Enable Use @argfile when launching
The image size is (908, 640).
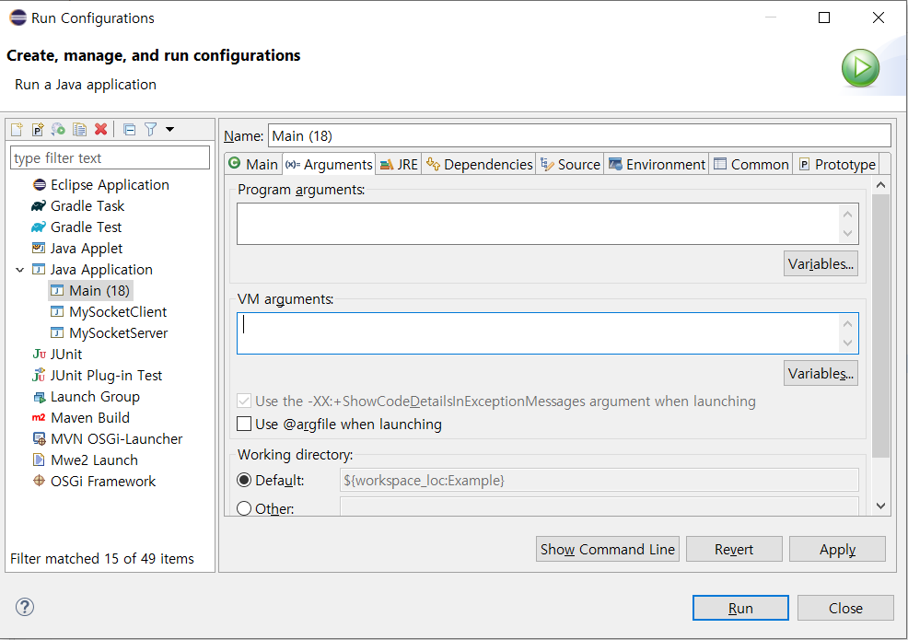click(244, 424)
